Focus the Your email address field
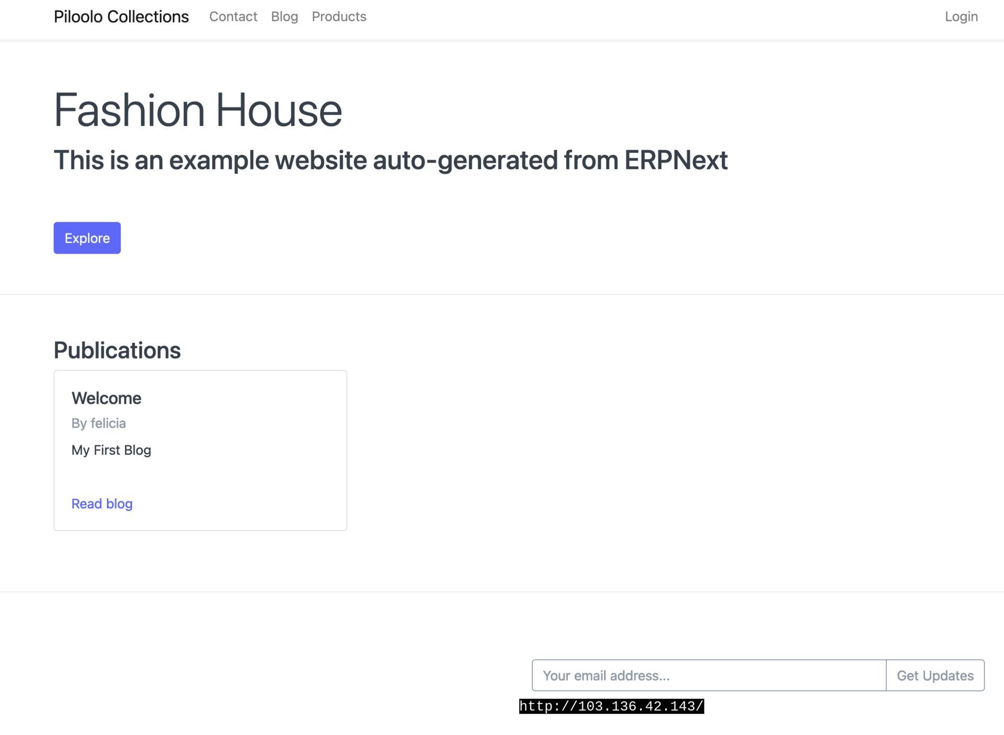This screenshot has height=735, width=1004. pyautogui.click(x=709, y=675)
